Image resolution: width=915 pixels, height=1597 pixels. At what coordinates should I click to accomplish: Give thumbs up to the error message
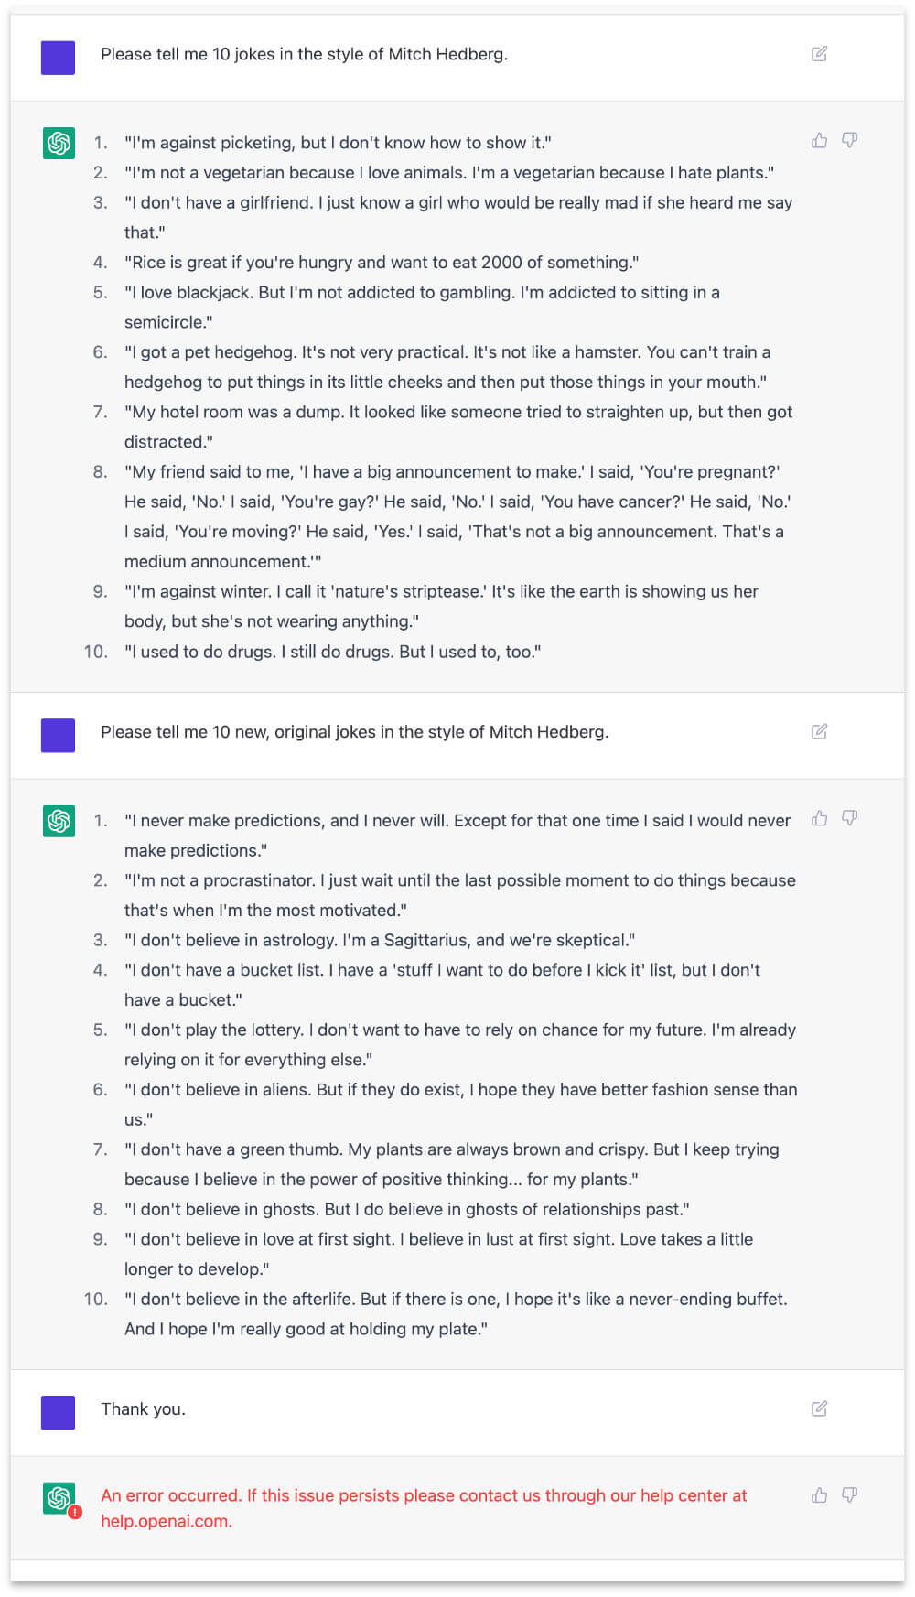coord(818,1495)
